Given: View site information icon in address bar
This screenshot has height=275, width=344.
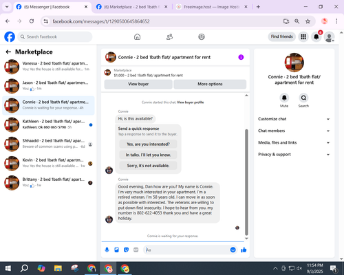Looking at the screenshot, I should click(46, 21).
